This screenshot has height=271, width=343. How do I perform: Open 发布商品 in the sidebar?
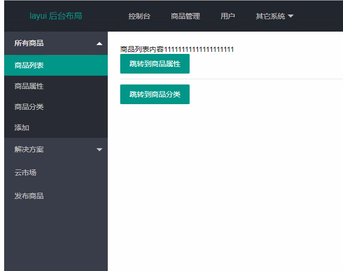pyautogui.click(x=29, y=196)
